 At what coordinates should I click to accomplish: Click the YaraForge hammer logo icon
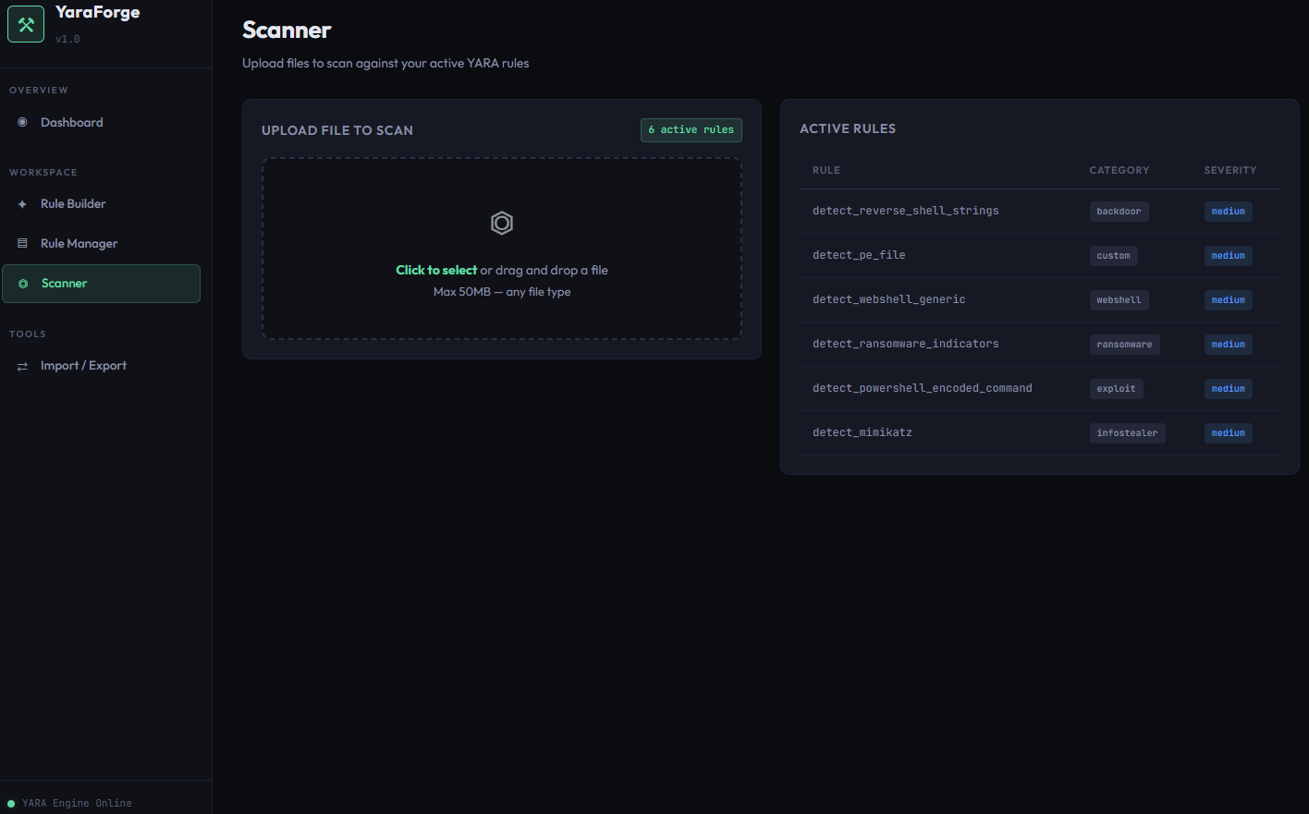click(25, 23)
